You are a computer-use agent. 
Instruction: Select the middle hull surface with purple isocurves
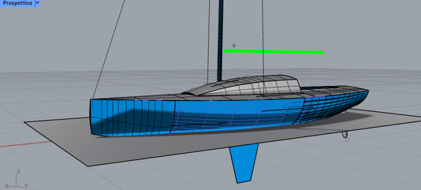click(236, 114)
